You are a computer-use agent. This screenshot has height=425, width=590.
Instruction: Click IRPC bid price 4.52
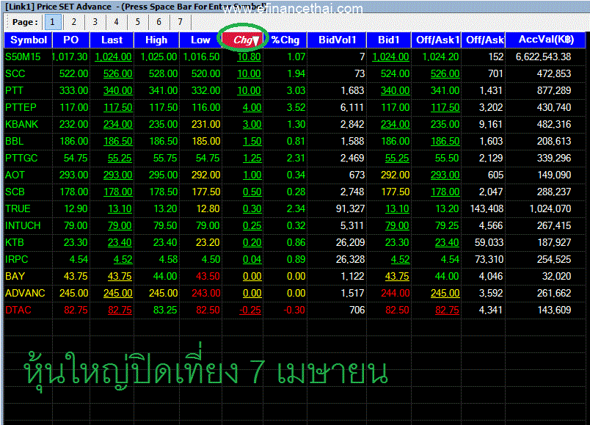tap(400, 259)
